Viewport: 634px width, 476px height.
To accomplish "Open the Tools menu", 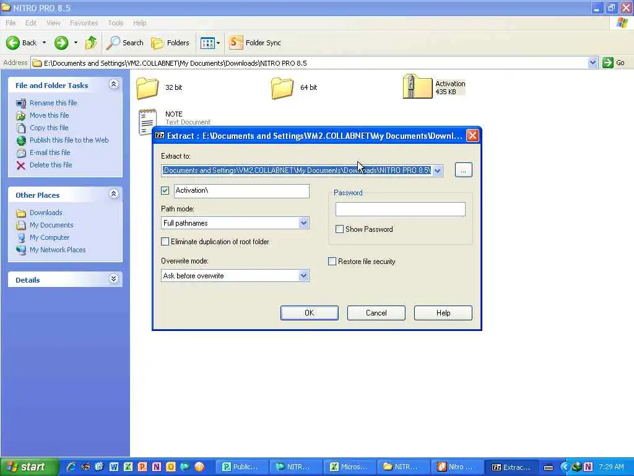I will click(116, 23).
